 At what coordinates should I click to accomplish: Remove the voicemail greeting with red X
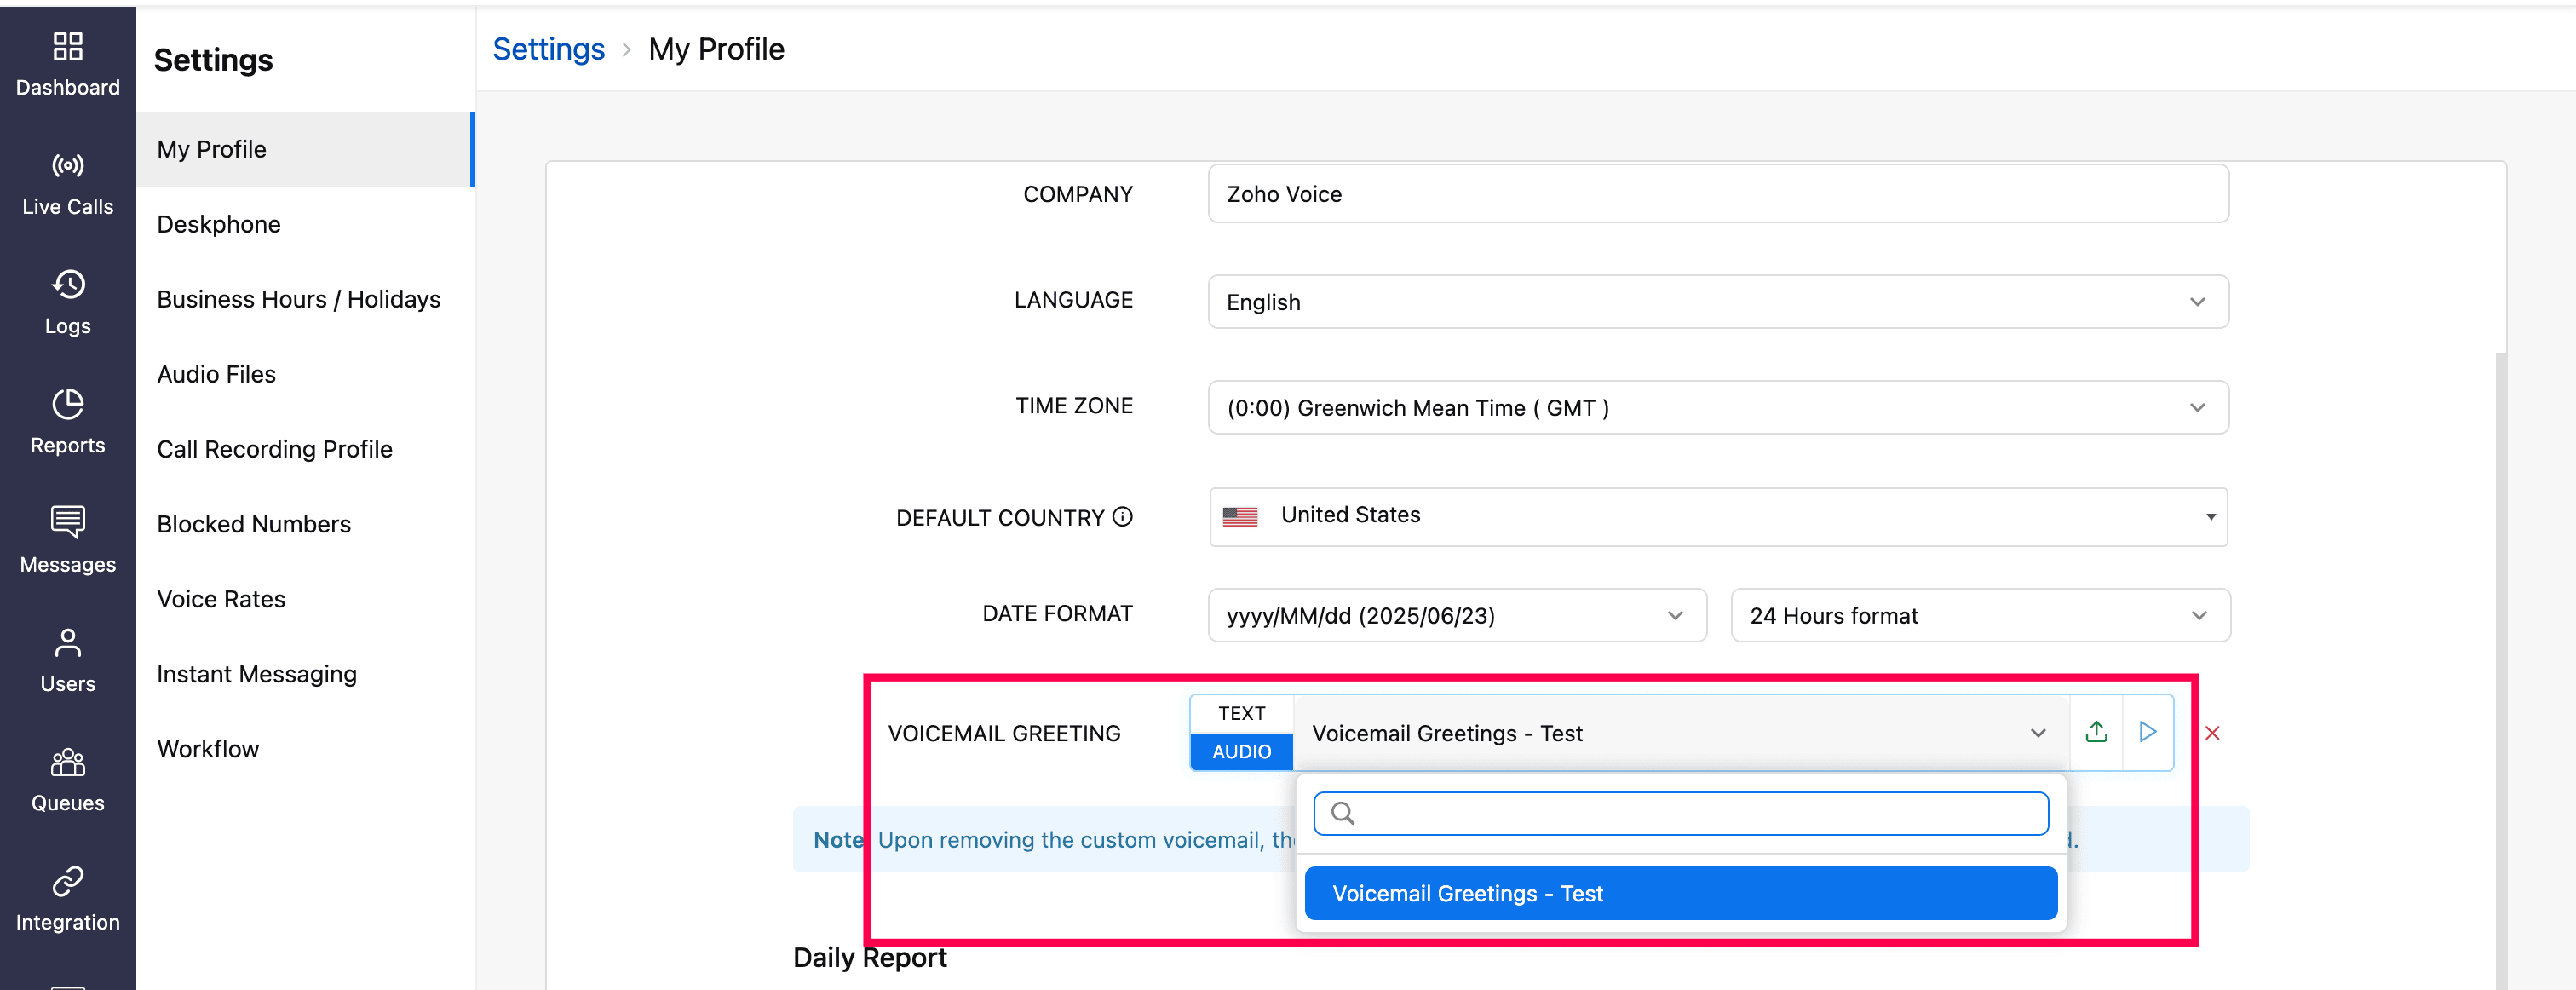click(x=2212, y=733)
